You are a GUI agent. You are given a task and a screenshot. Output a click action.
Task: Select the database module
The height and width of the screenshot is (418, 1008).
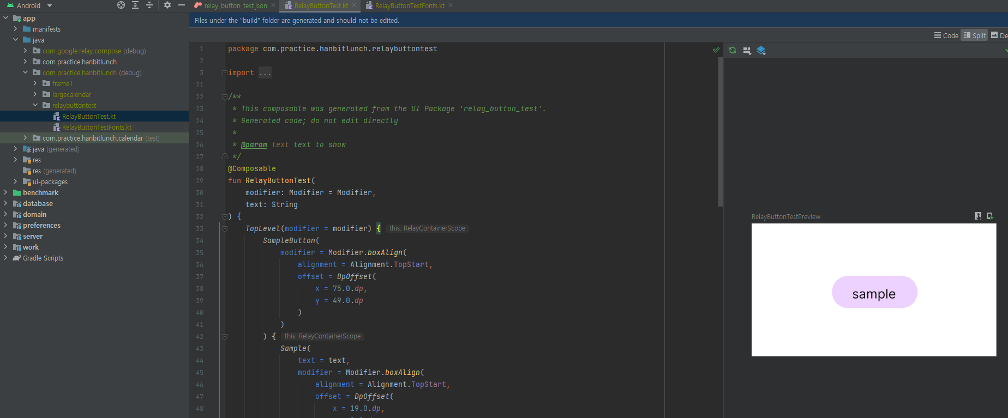coord(38,203)
